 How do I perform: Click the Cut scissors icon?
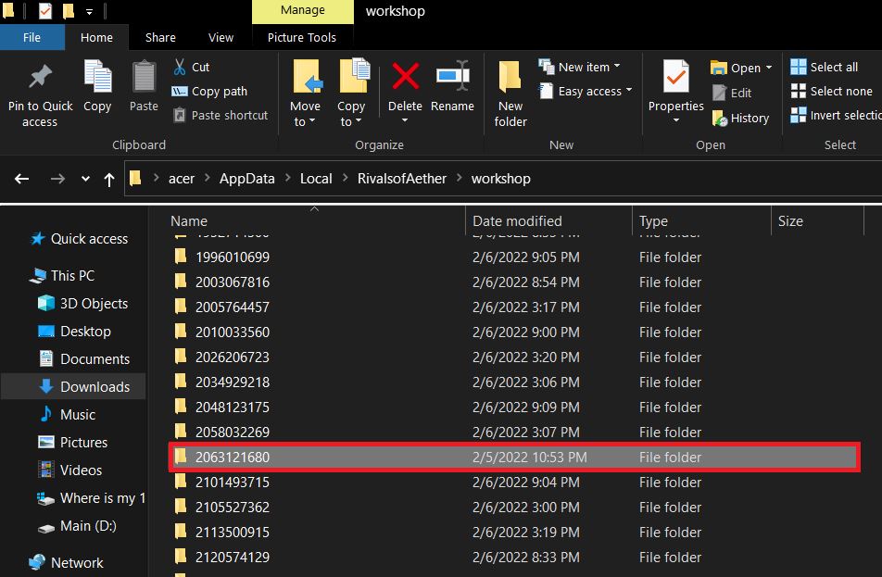pos(180,67)
